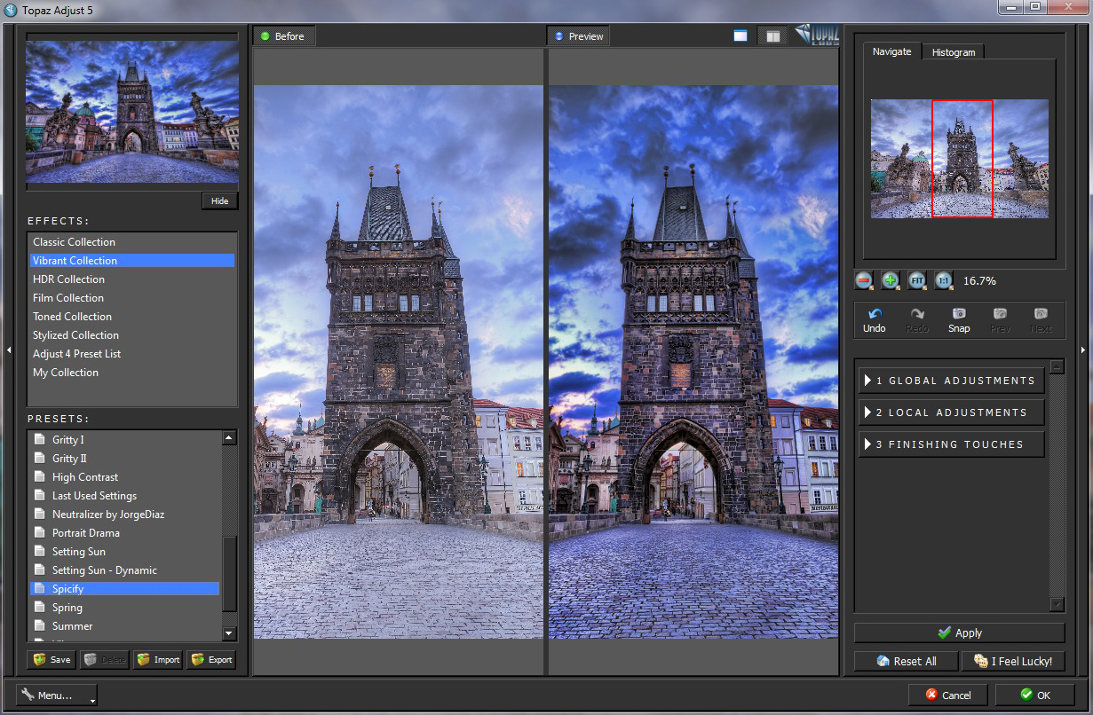
Task: Switch to split side-by-side view icon
Action: tap(773, 36)
